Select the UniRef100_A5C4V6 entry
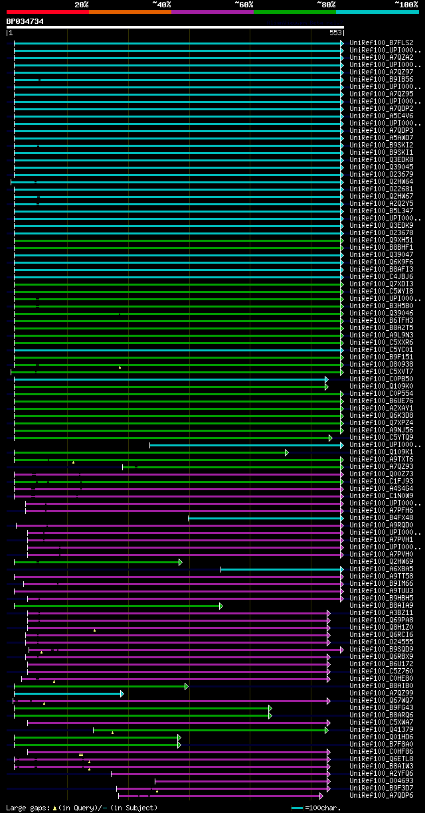This screenshot has width=425, height=813. pyautogui.click(x=382, y=116)
